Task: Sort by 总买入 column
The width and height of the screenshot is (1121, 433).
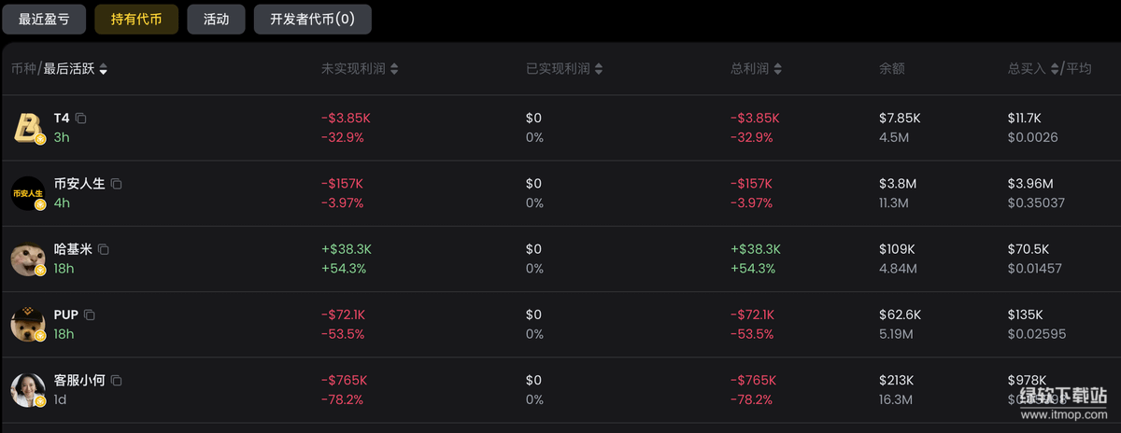Action: coord(1055,69)
